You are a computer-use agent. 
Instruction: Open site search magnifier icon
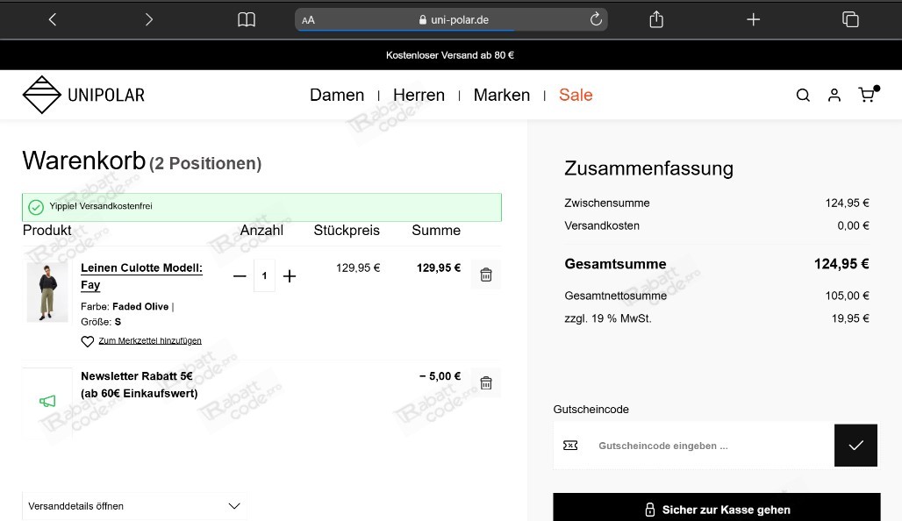(x=803, y=95)
